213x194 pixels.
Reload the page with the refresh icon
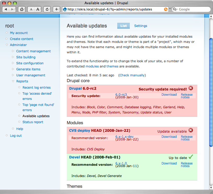click(47, 9)
